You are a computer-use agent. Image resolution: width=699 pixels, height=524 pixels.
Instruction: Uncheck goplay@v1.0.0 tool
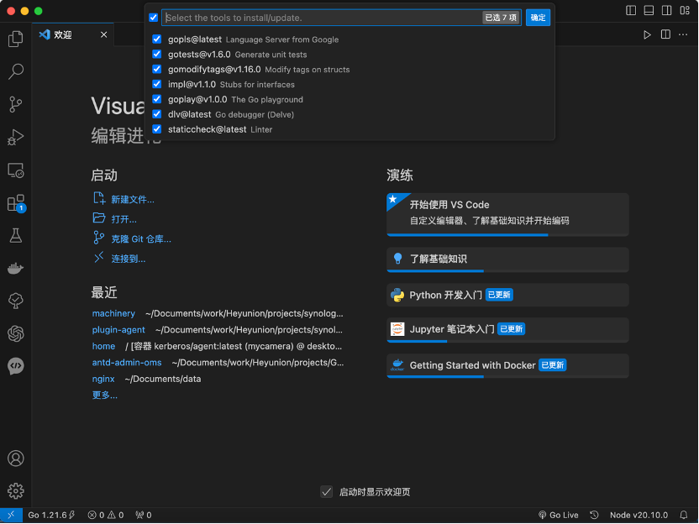(156, 99)
